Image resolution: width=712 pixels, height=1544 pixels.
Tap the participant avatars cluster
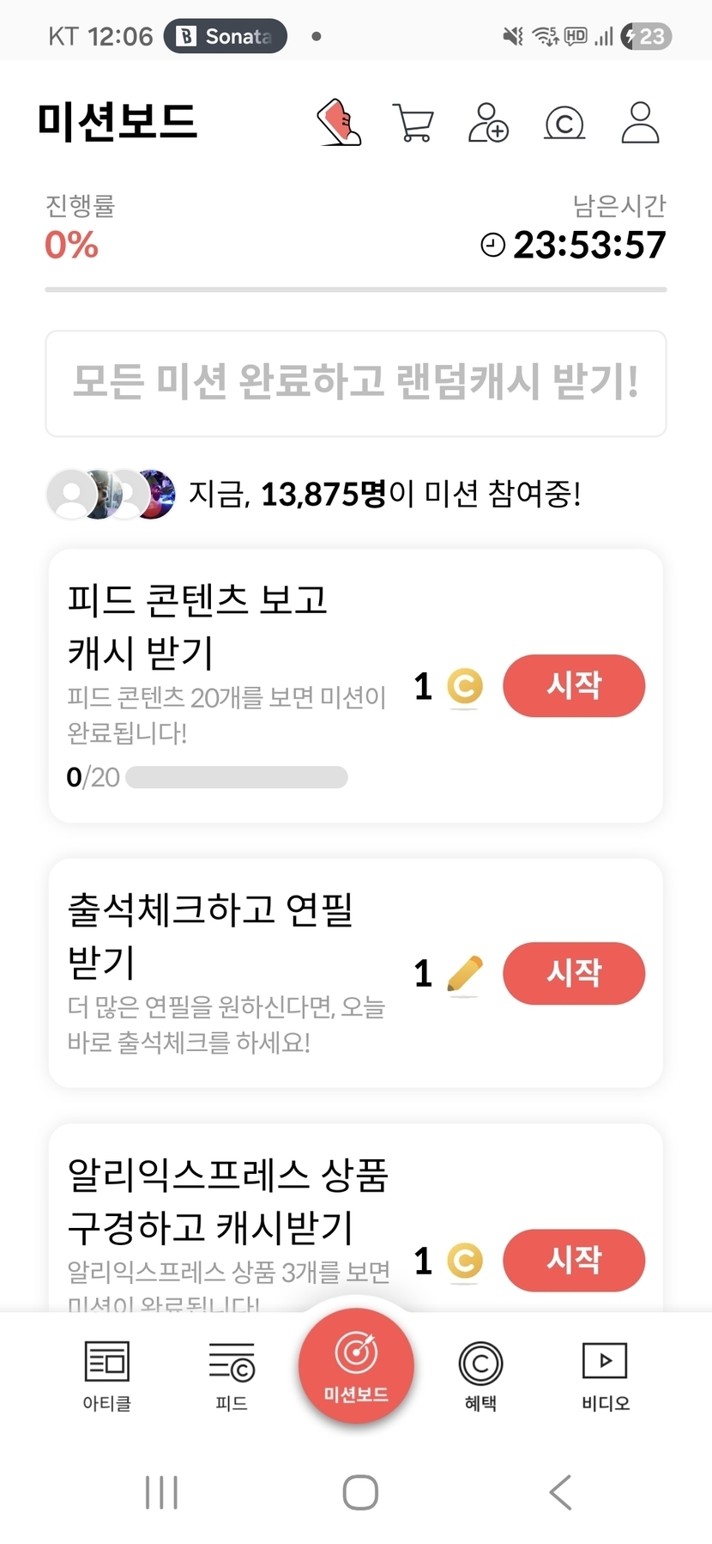[112, 495]
